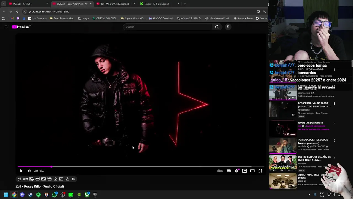Open options for LOS PERSONAJES DEL AÑO video
The height and width of the screenshot is (199, 353).
point(334,157)
